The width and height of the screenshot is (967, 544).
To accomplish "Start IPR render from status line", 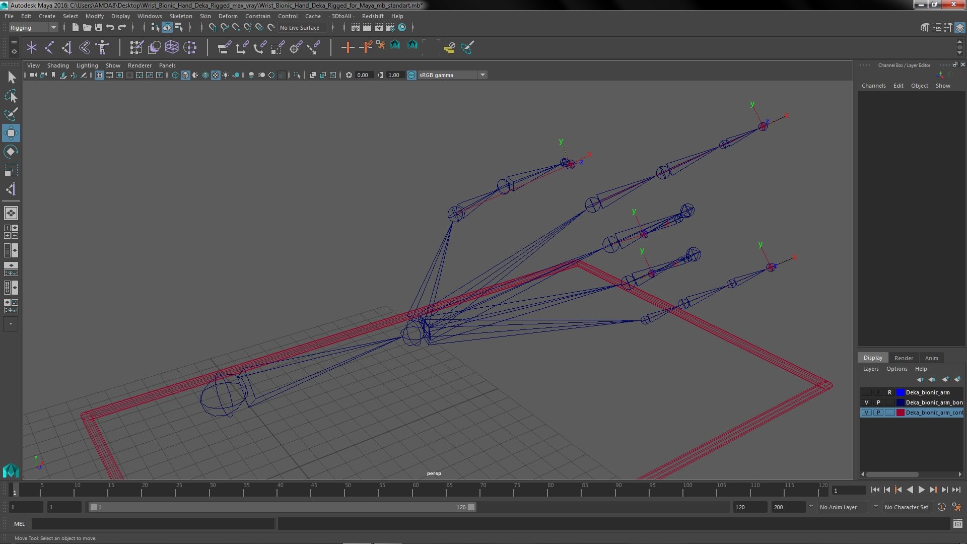I will coord(378,28).
